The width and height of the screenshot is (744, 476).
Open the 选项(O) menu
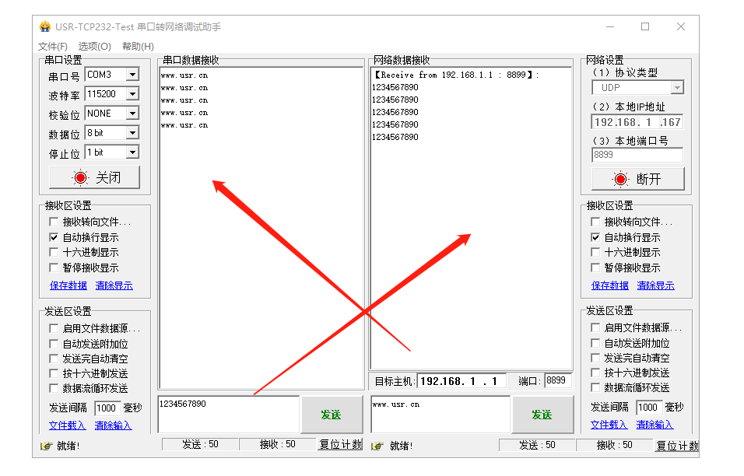coord(94,47)
